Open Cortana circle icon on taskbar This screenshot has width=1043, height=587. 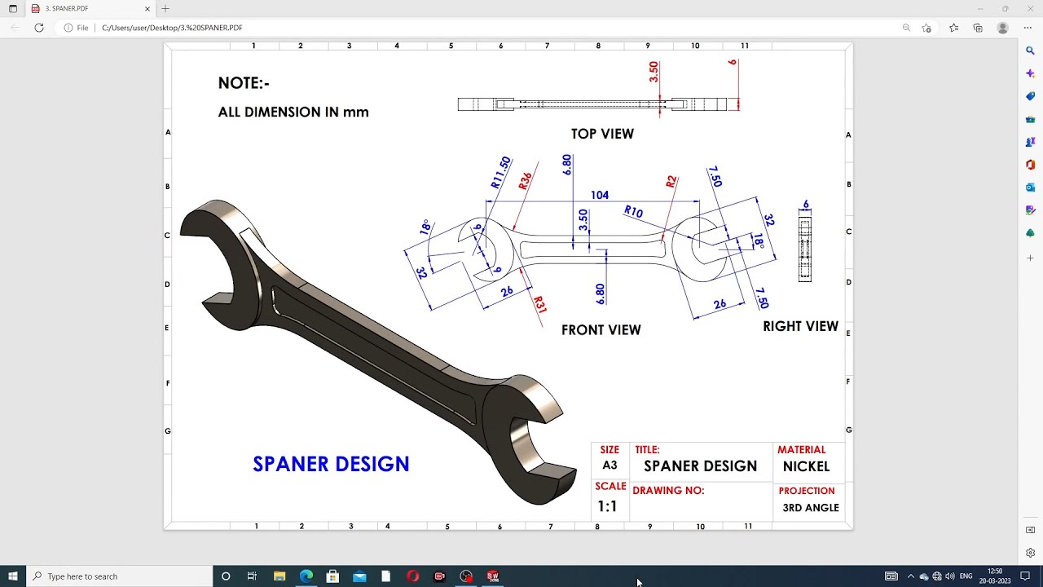[x=226, y=576]
